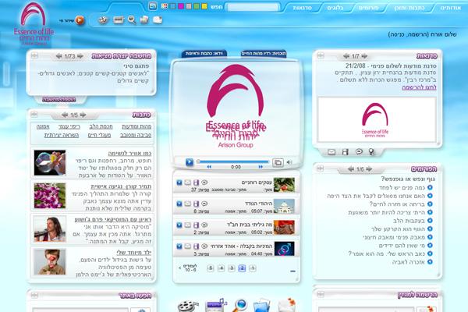The image size is (468, 312).
Task: Go to next forum page of 1/6
Action: click(369, 169)
